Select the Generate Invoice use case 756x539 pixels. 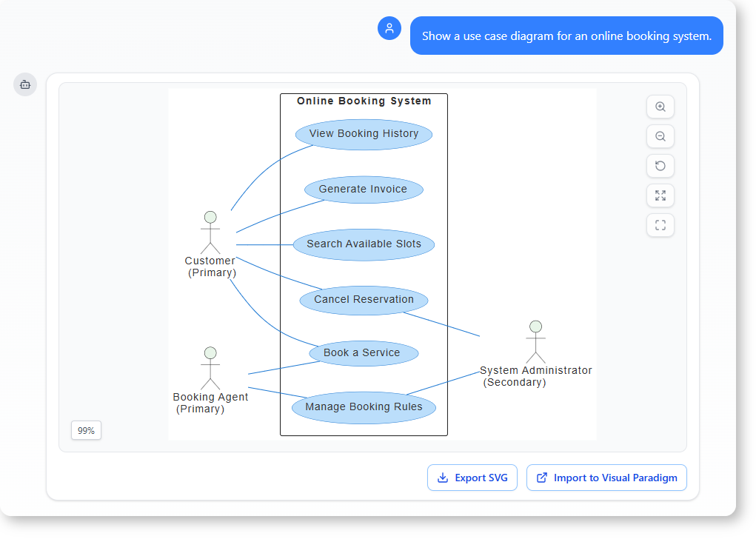[x=364, y=189]
